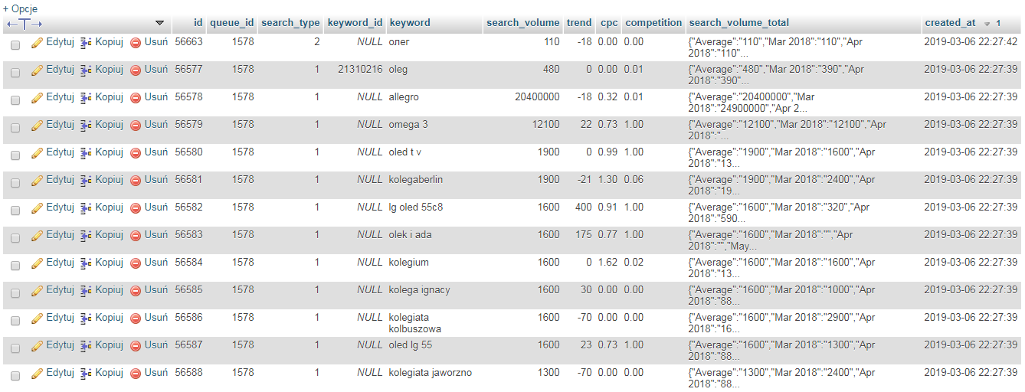Image resolution: width=1025 pixels, height=392 pixels.
Task: Sort by the keyword column header
Action: [410, 23]
